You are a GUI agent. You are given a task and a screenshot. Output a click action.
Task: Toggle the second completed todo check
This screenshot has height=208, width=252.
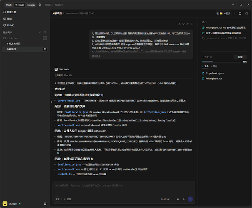pyautogui.click(x=203, y=33)
